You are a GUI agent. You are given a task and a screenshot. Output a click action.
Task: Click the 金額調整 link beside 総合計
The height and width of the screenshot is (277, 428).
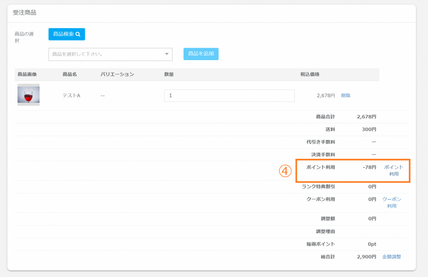click(x=392, y=257)
